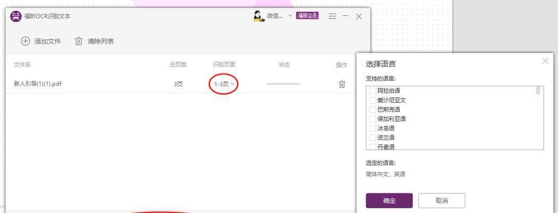Viewport: 558px width, 213px height.
Task: Delete the 新人引导(1)(1).pdf row with trash icon
Action: point(342,84)
